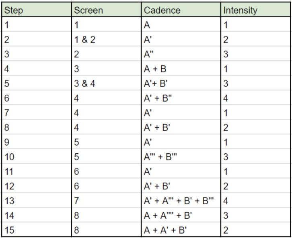292x238 pixels.
Task: Click the Step cell with value 15
Action: click(37, 230)
